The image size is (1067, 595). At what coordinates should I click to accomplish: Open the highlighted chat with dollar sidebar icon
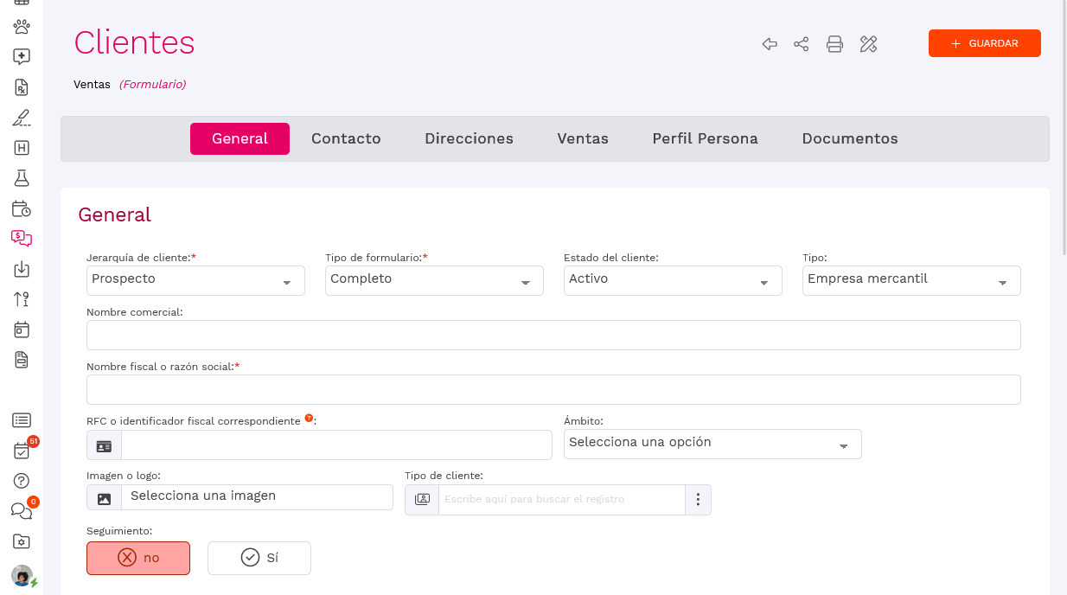pos(21,239)
